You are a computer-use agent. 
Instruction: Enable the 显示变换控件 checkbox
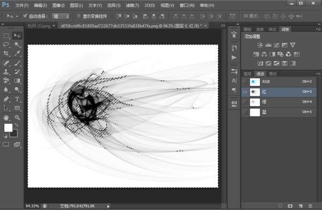(79, 16)
